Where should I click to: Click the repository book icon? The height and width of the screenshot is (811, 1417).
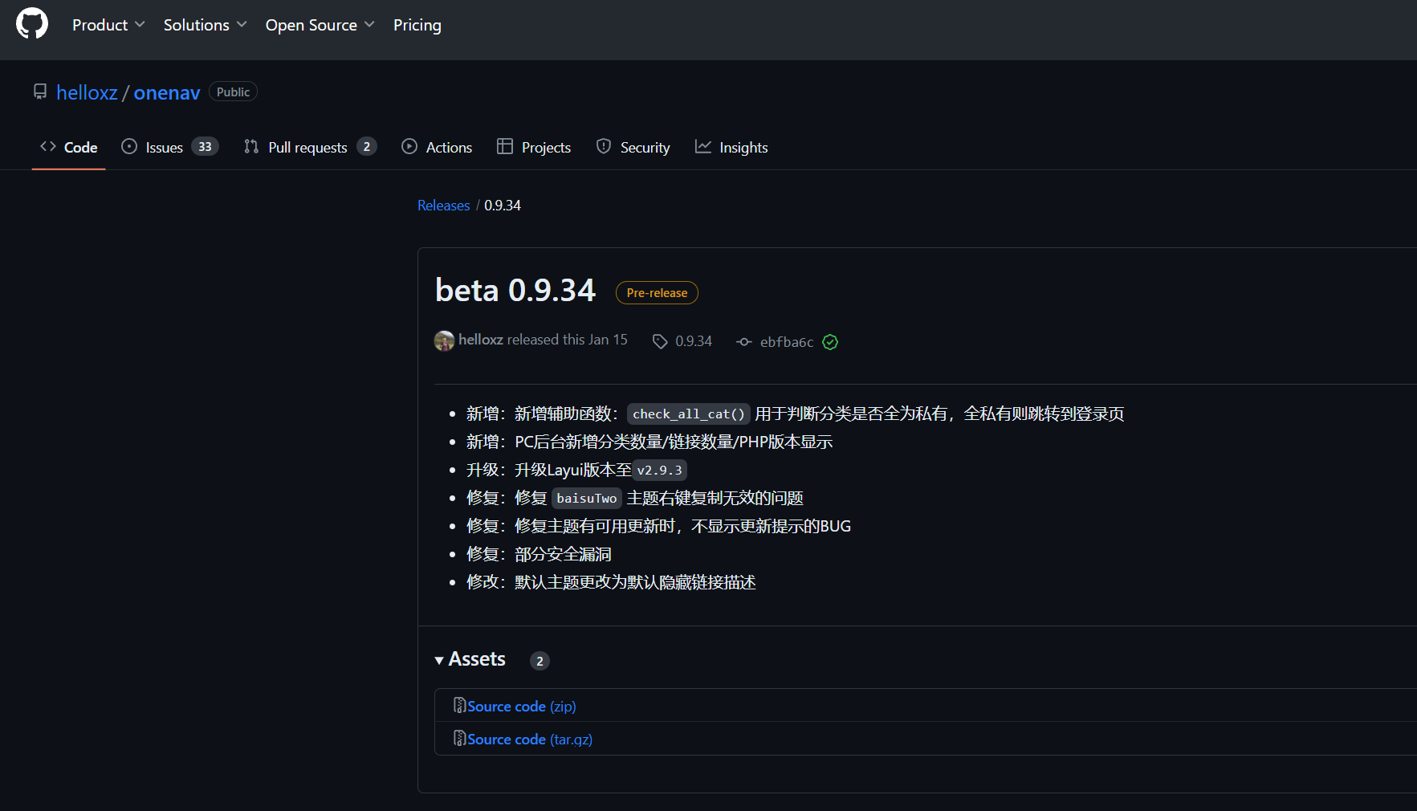point(40,92)
